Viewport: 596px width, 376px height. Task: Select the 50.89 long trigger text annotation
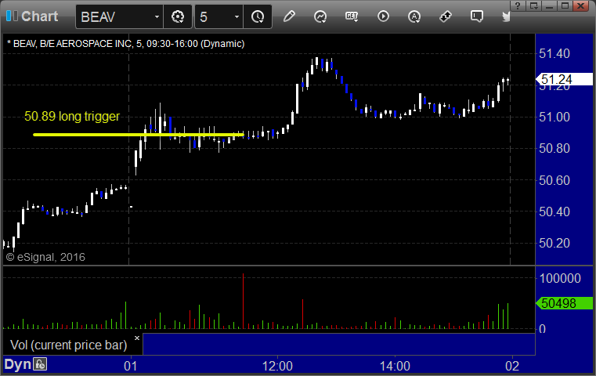tap(72, 116)
